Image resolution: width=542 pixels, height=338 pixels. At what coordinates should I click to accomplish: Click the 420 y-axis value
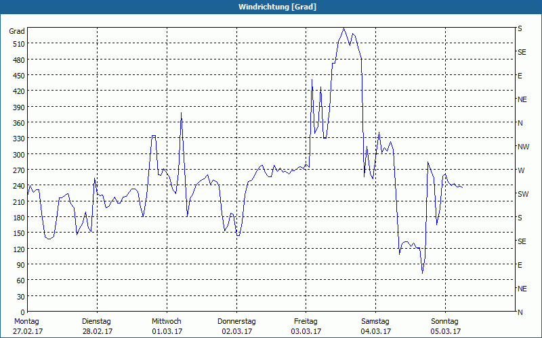click(x=19, y=91)
